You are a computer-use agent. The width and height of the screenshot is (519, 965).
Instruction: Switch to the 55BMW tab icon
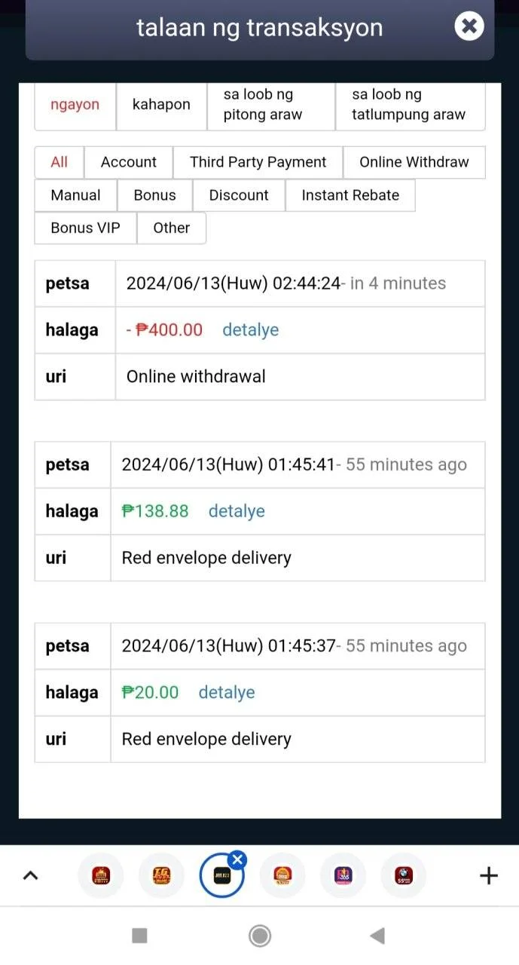coord(404,875)
